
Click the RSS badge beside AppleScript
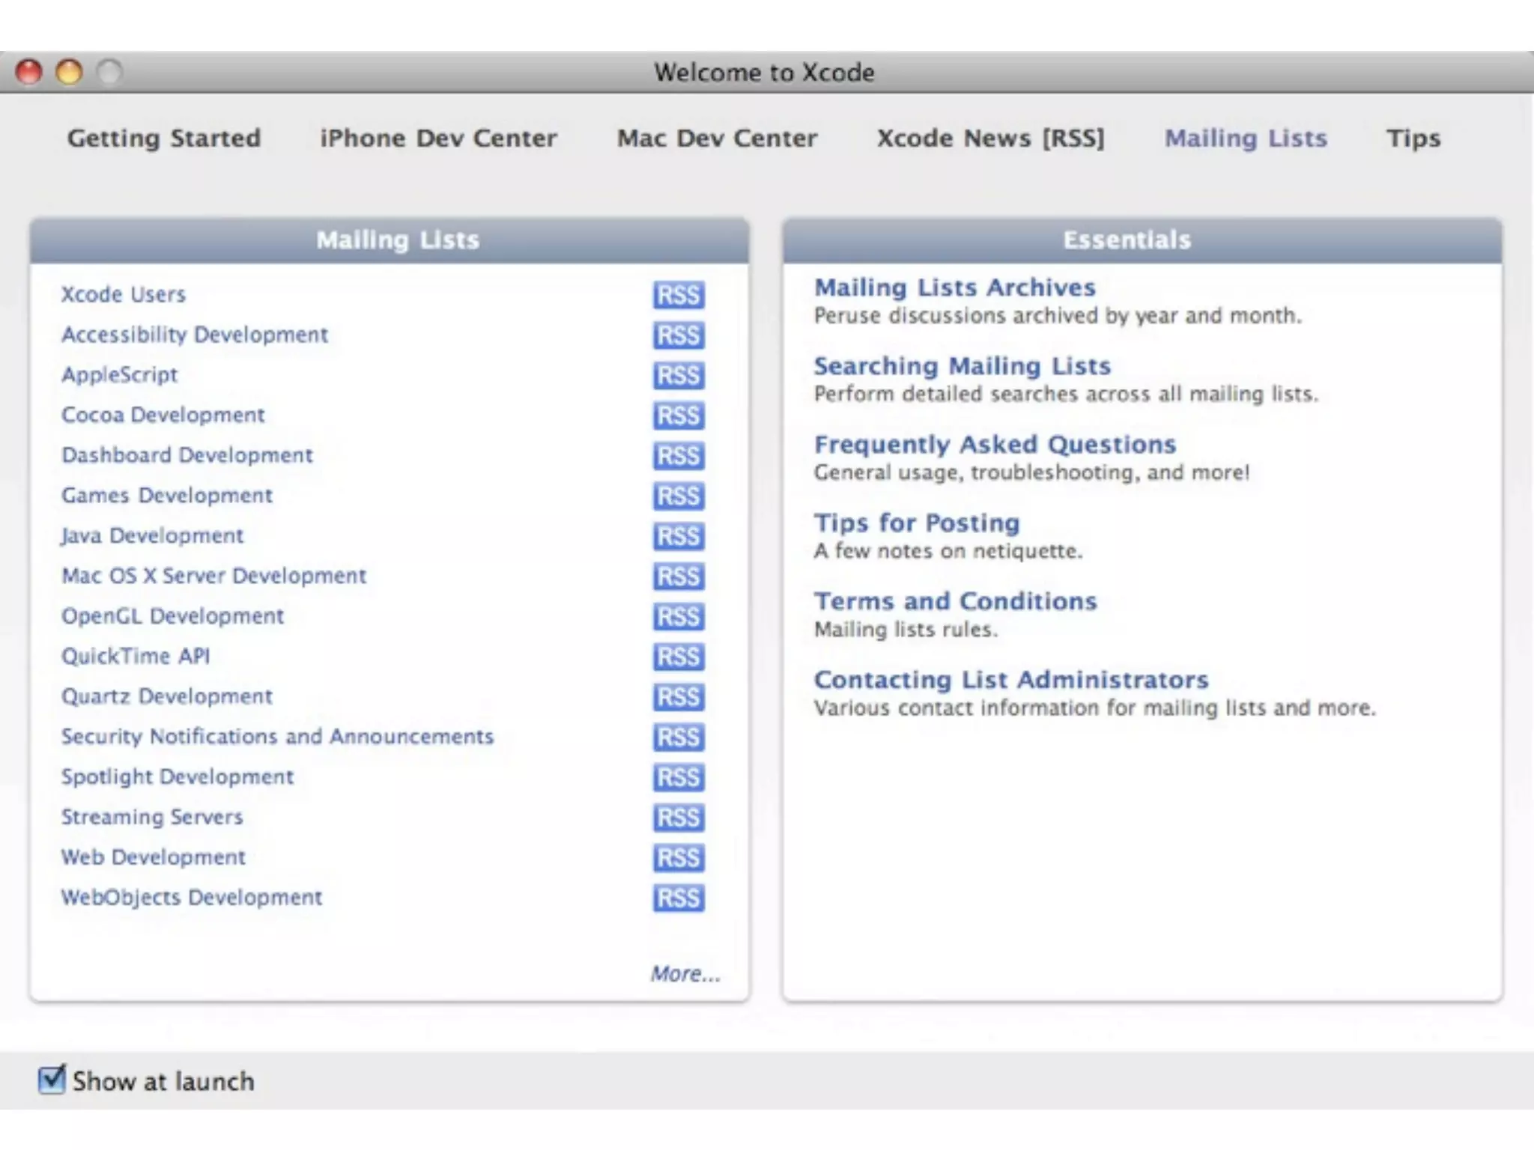pos(678,375)
